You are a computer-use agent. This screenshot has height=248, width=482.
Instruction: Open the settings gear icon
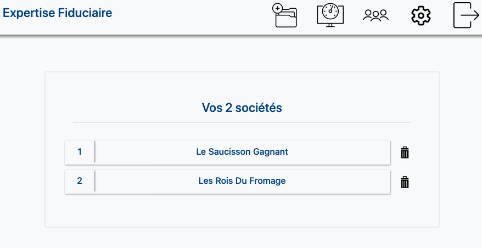tap(421, 15)
